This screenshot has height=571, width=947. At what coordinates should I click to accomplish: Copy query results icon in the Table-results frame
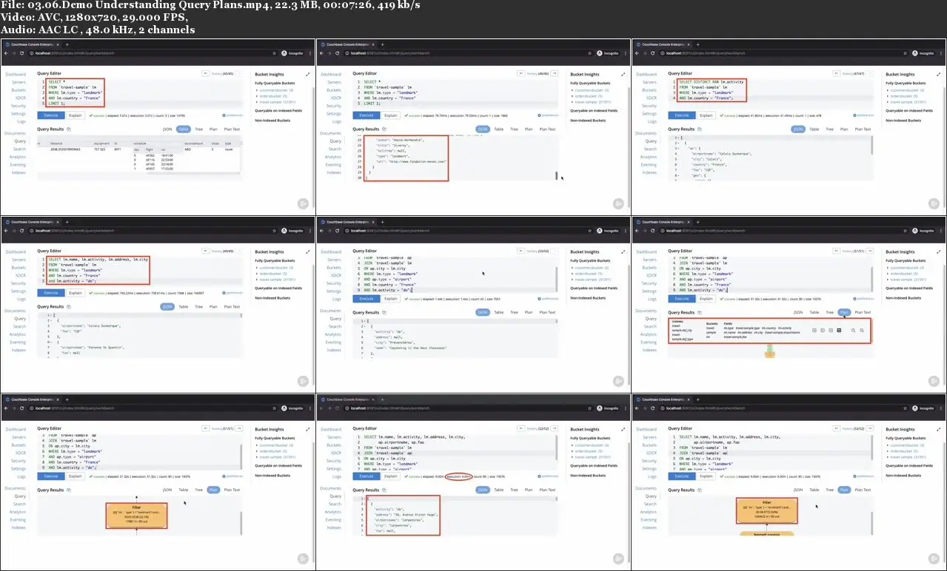[69, 129]
